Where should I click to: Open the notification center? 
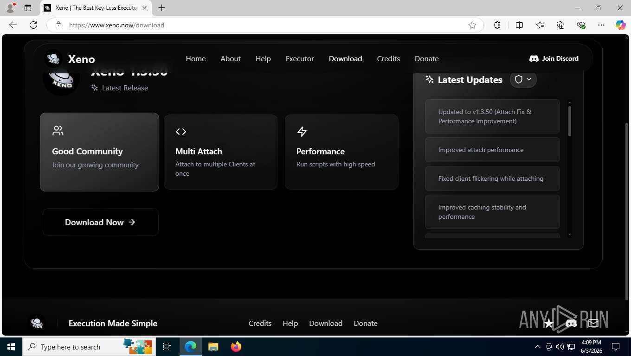click(x=616, y=347)
